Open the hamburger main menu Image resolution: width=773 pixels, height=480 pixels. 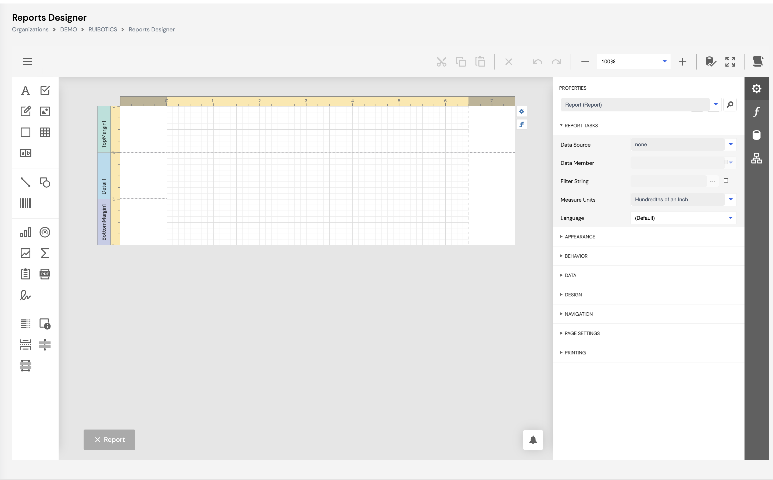(27, 61)
